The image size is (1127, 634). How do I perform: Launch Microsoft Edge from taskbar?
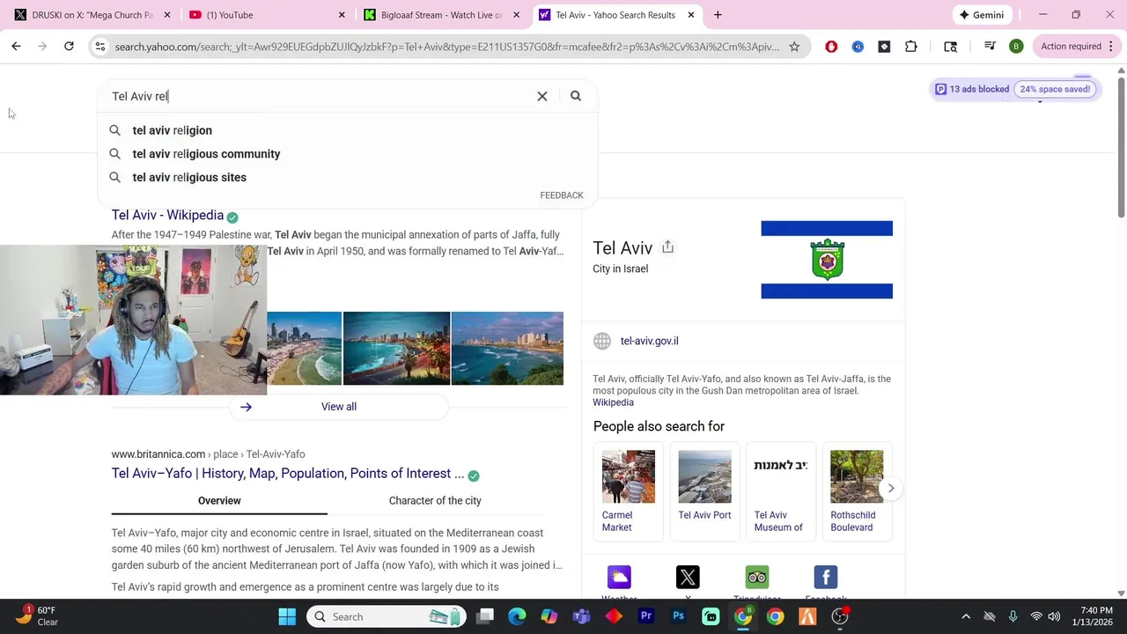point(517,616)
